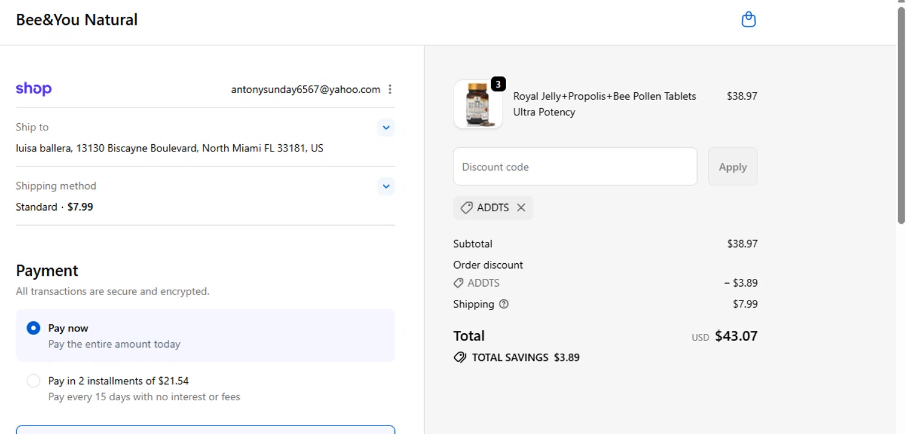Screen dimensions: 906x434
Task: Click the total amount $43.07
Action: pyautogui.click(x=736, y=336)
